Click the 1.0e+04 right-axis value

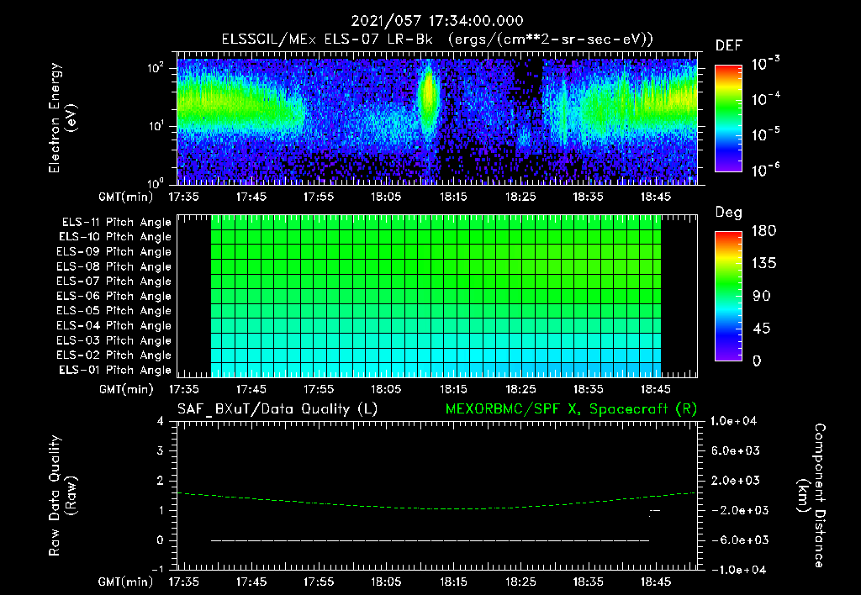click(x=733, y=421)
